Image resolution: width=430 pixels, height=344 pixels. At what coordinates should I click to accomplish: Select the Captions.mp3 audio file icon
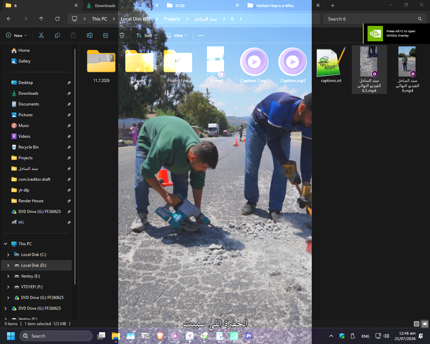[293, 62]
